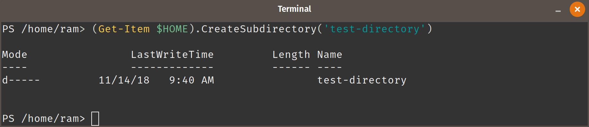The image size is (589, 127).
Task: Click the Terminal title text
Action: (294, 9)
